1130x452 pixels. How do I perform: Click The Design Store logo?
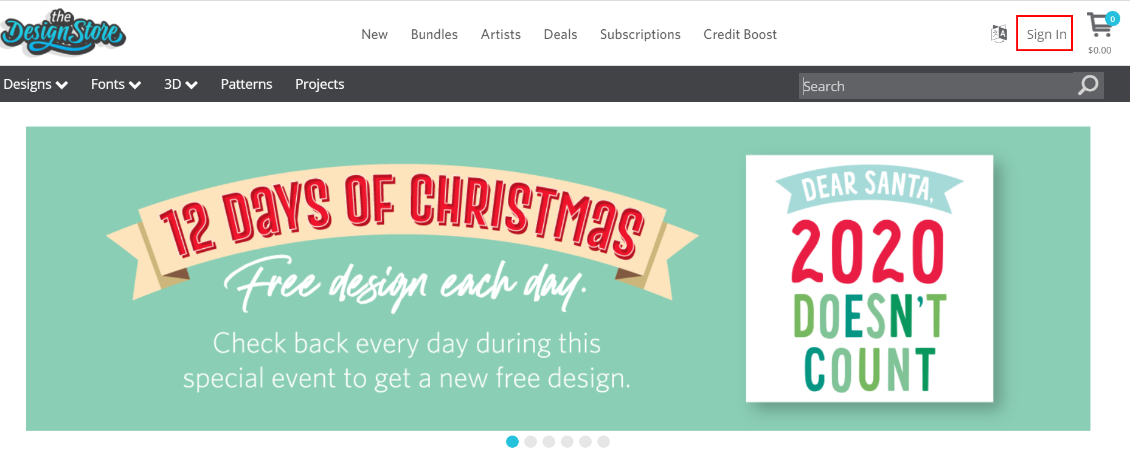coord(63,33)
